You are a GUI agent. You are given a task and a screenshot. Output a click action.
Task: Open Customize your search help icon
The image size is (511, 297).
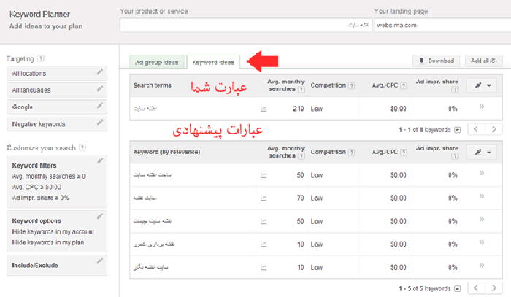pyautogui.click(x=82, y=147)
